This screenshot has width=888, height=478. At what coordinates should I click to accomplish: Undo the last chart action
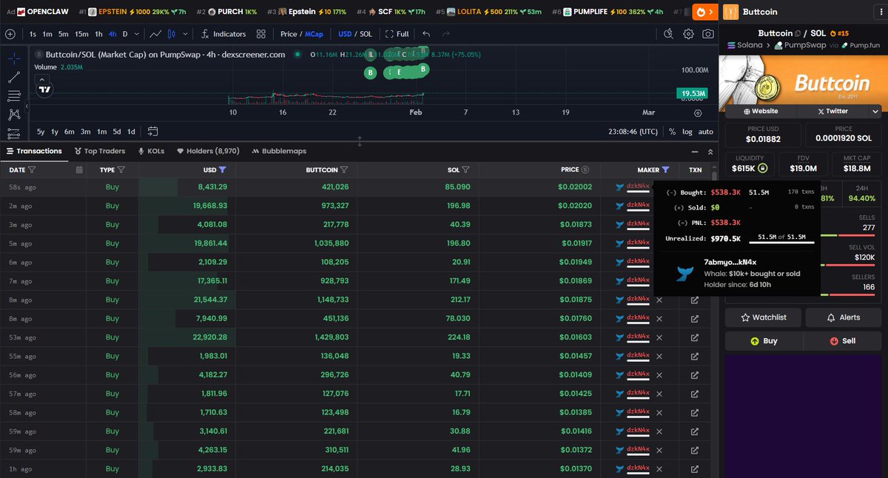[426, 34]
